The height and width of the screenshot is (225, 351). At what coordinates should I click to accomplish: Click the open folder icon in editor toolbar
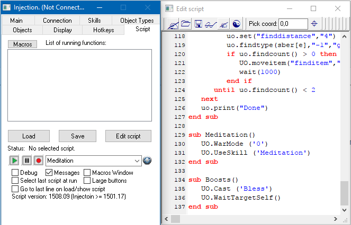click(x=185, y=24)
